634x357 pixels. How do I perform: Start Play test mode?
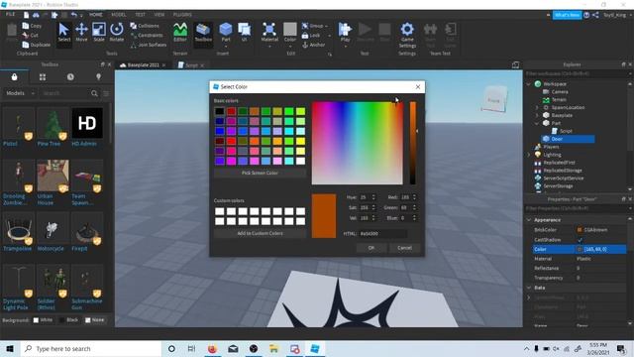345,32
